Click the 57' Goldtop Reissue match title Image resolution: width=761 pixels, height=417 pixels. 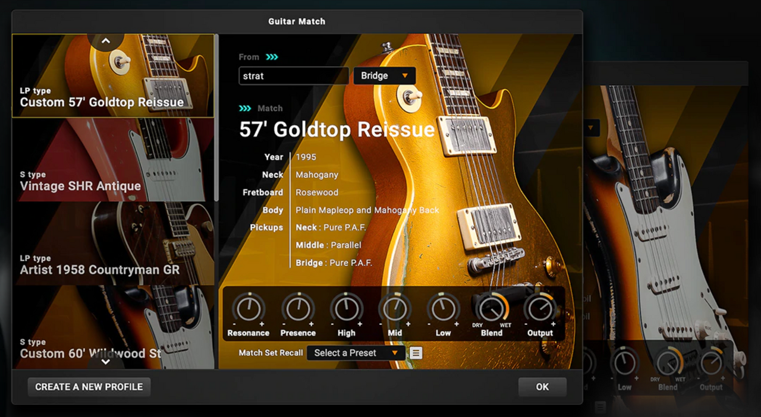337,129
